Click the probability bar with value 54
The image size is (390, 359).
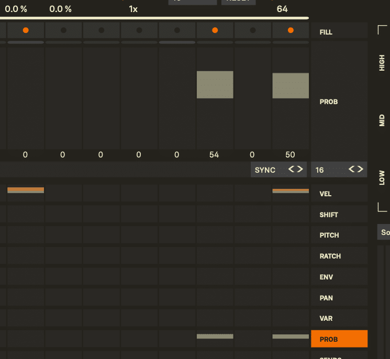coord(215,85)
